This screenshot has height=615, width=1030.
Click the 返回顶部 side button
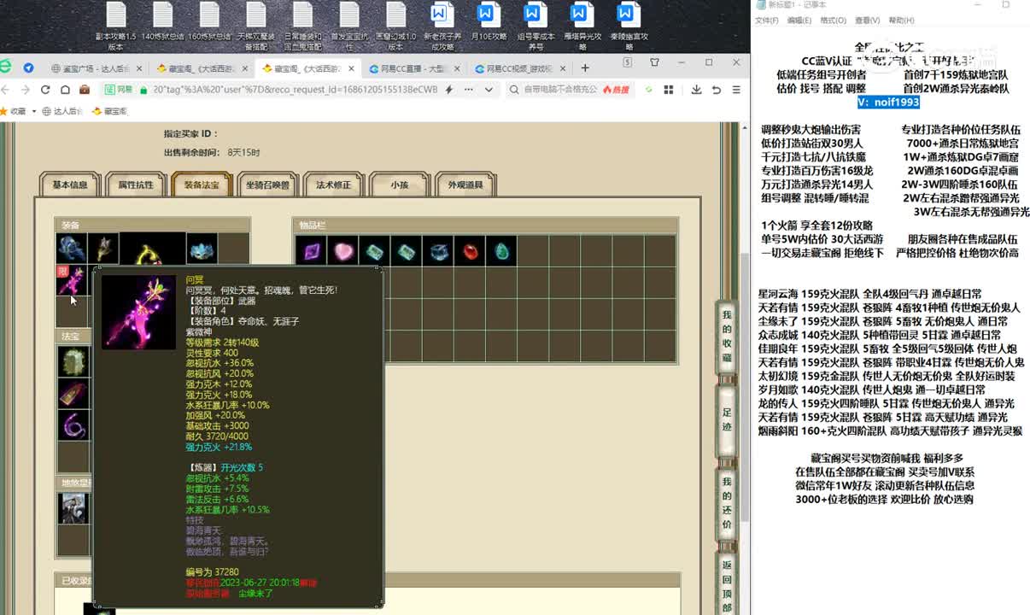[727, 585]
